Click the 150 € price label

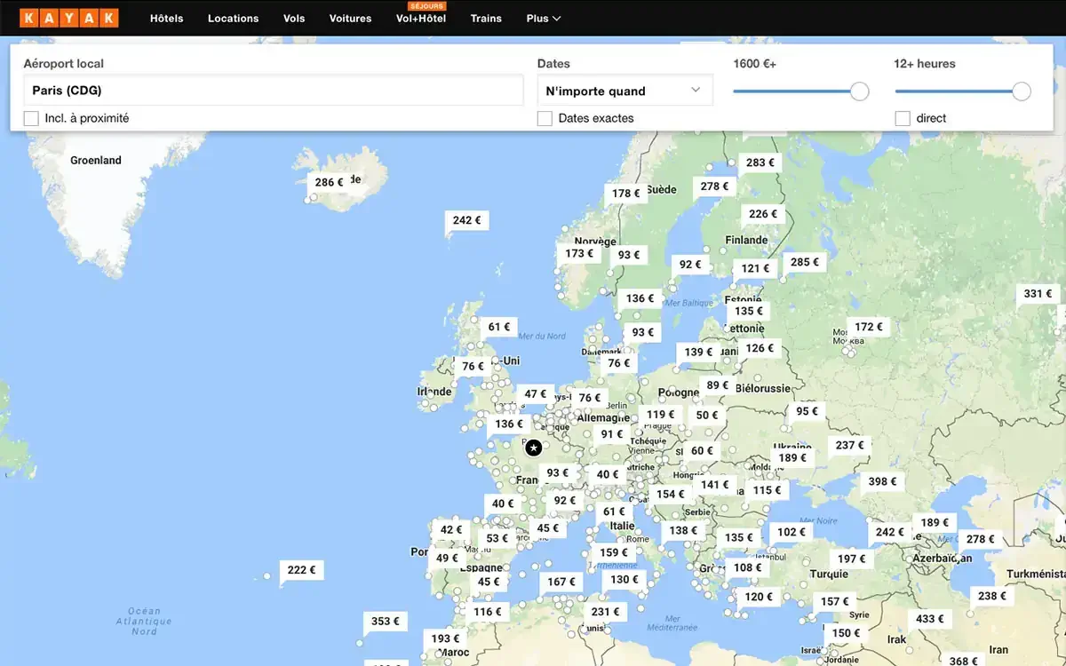point(847,633)
